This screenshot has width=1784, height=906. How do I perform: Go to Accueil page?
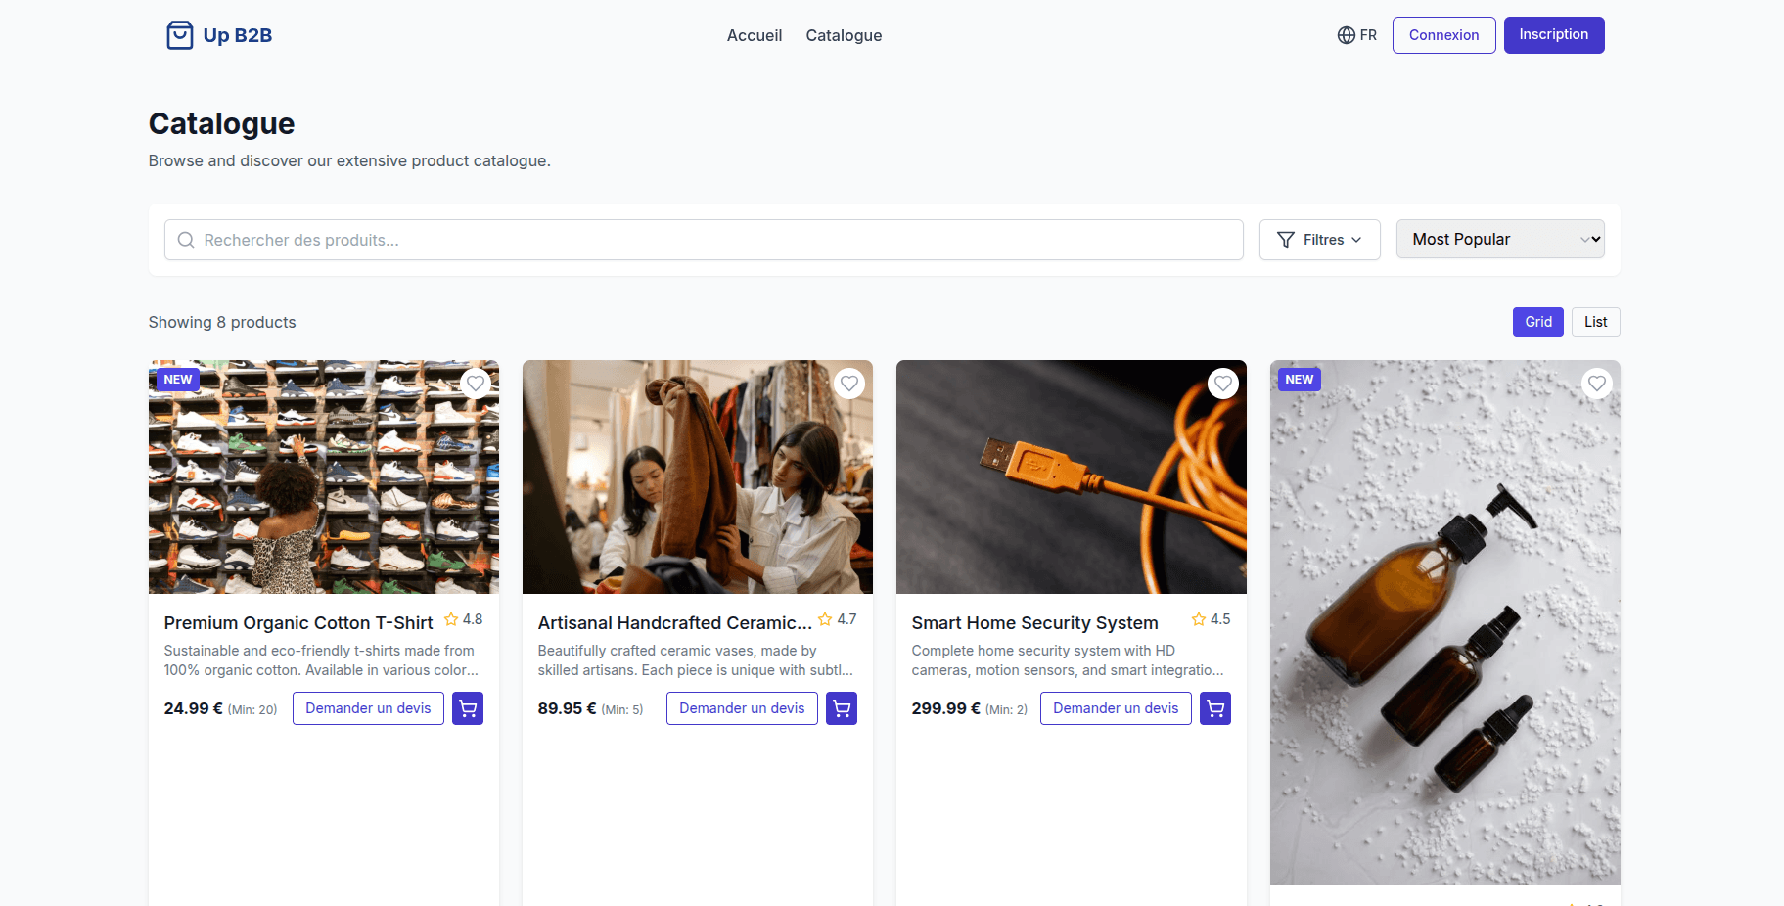[x=755, y=35]
